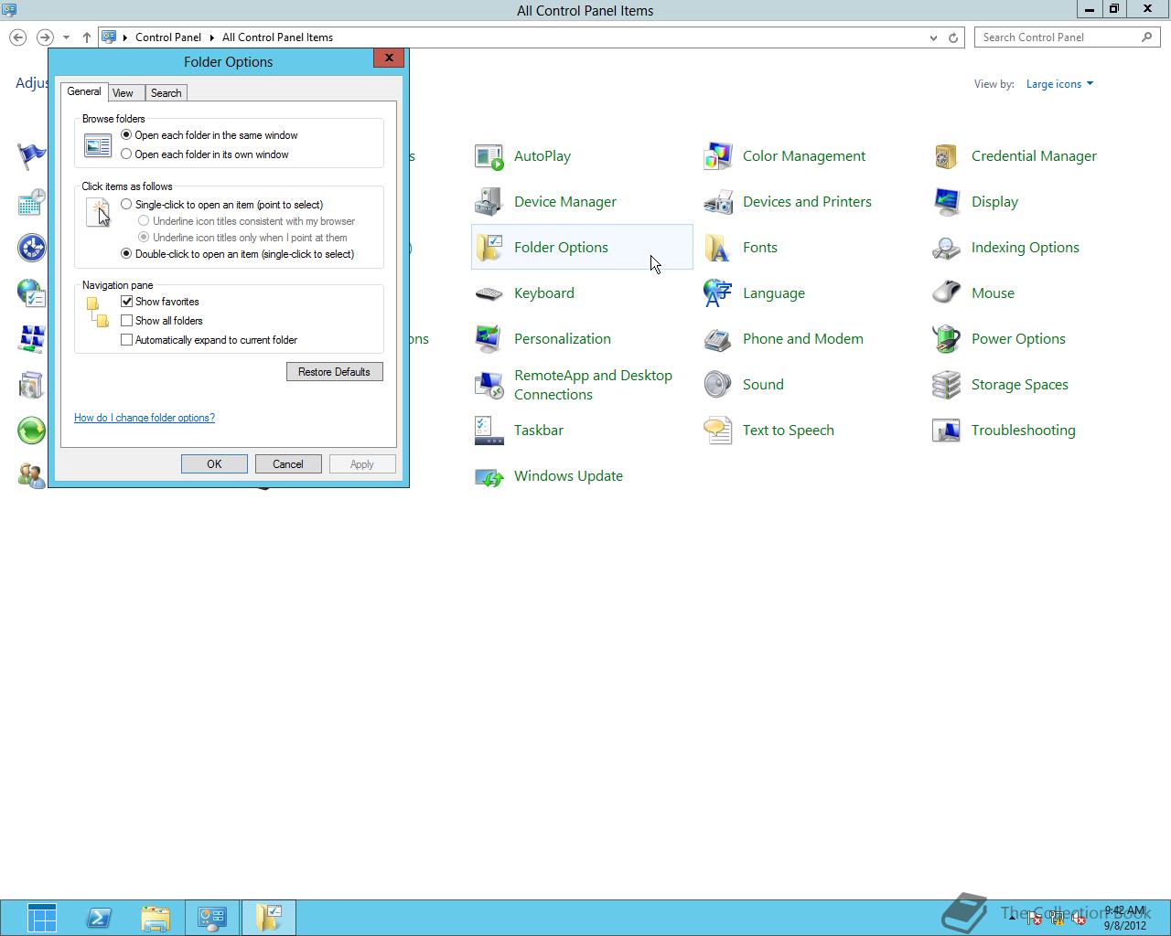Open the Fonts icon
Image resolution: width=1171 pixels, height=936 pixels.
[718, 248]
